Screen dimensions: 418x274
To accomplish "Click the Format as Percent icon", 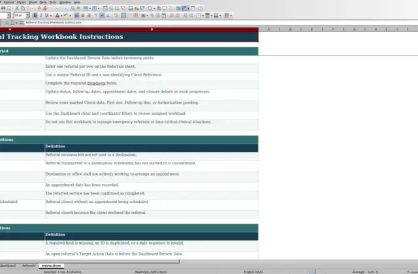I will click(x=152, y=16).
